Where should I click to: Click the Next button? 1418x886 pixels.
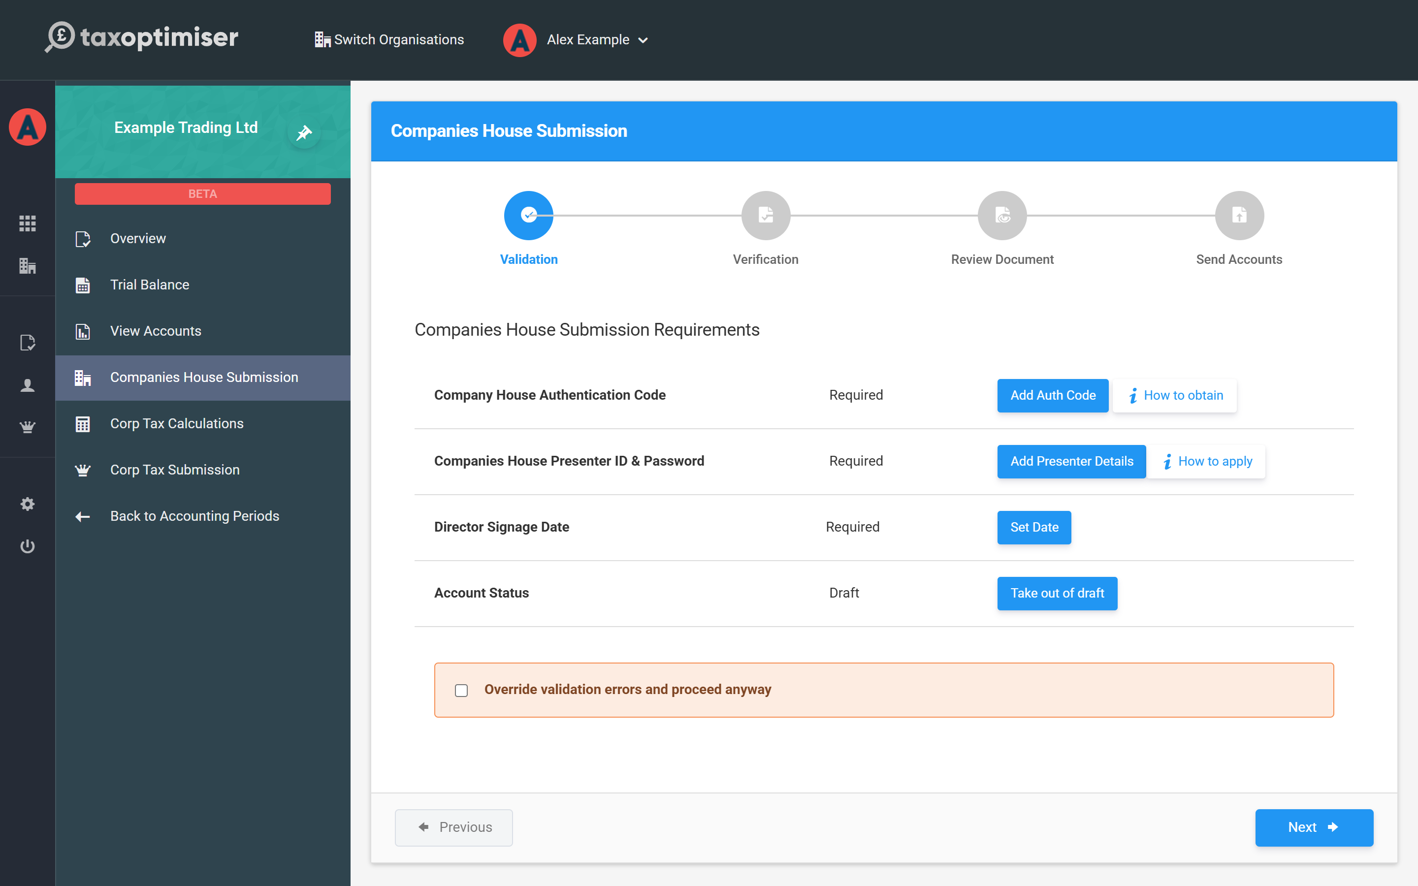point(1314,827)
